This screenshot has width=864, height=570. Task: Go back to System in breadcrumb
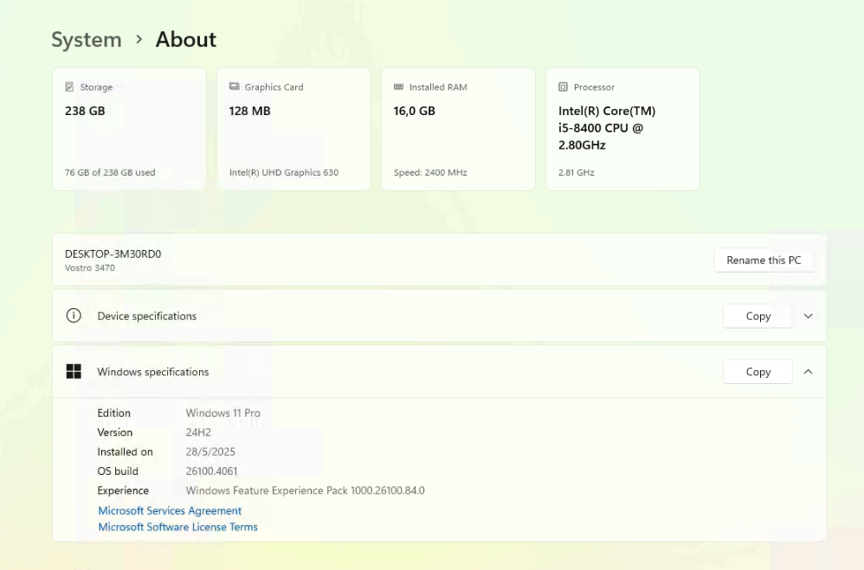point(87,40)
